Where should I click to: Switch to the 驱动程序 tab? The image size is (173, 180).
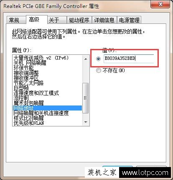click(x=79, y=20)
